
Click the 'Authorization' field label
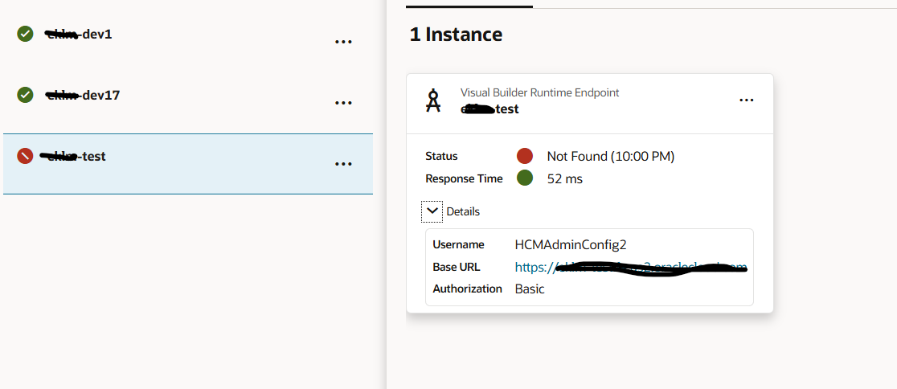tap(467, 289)
